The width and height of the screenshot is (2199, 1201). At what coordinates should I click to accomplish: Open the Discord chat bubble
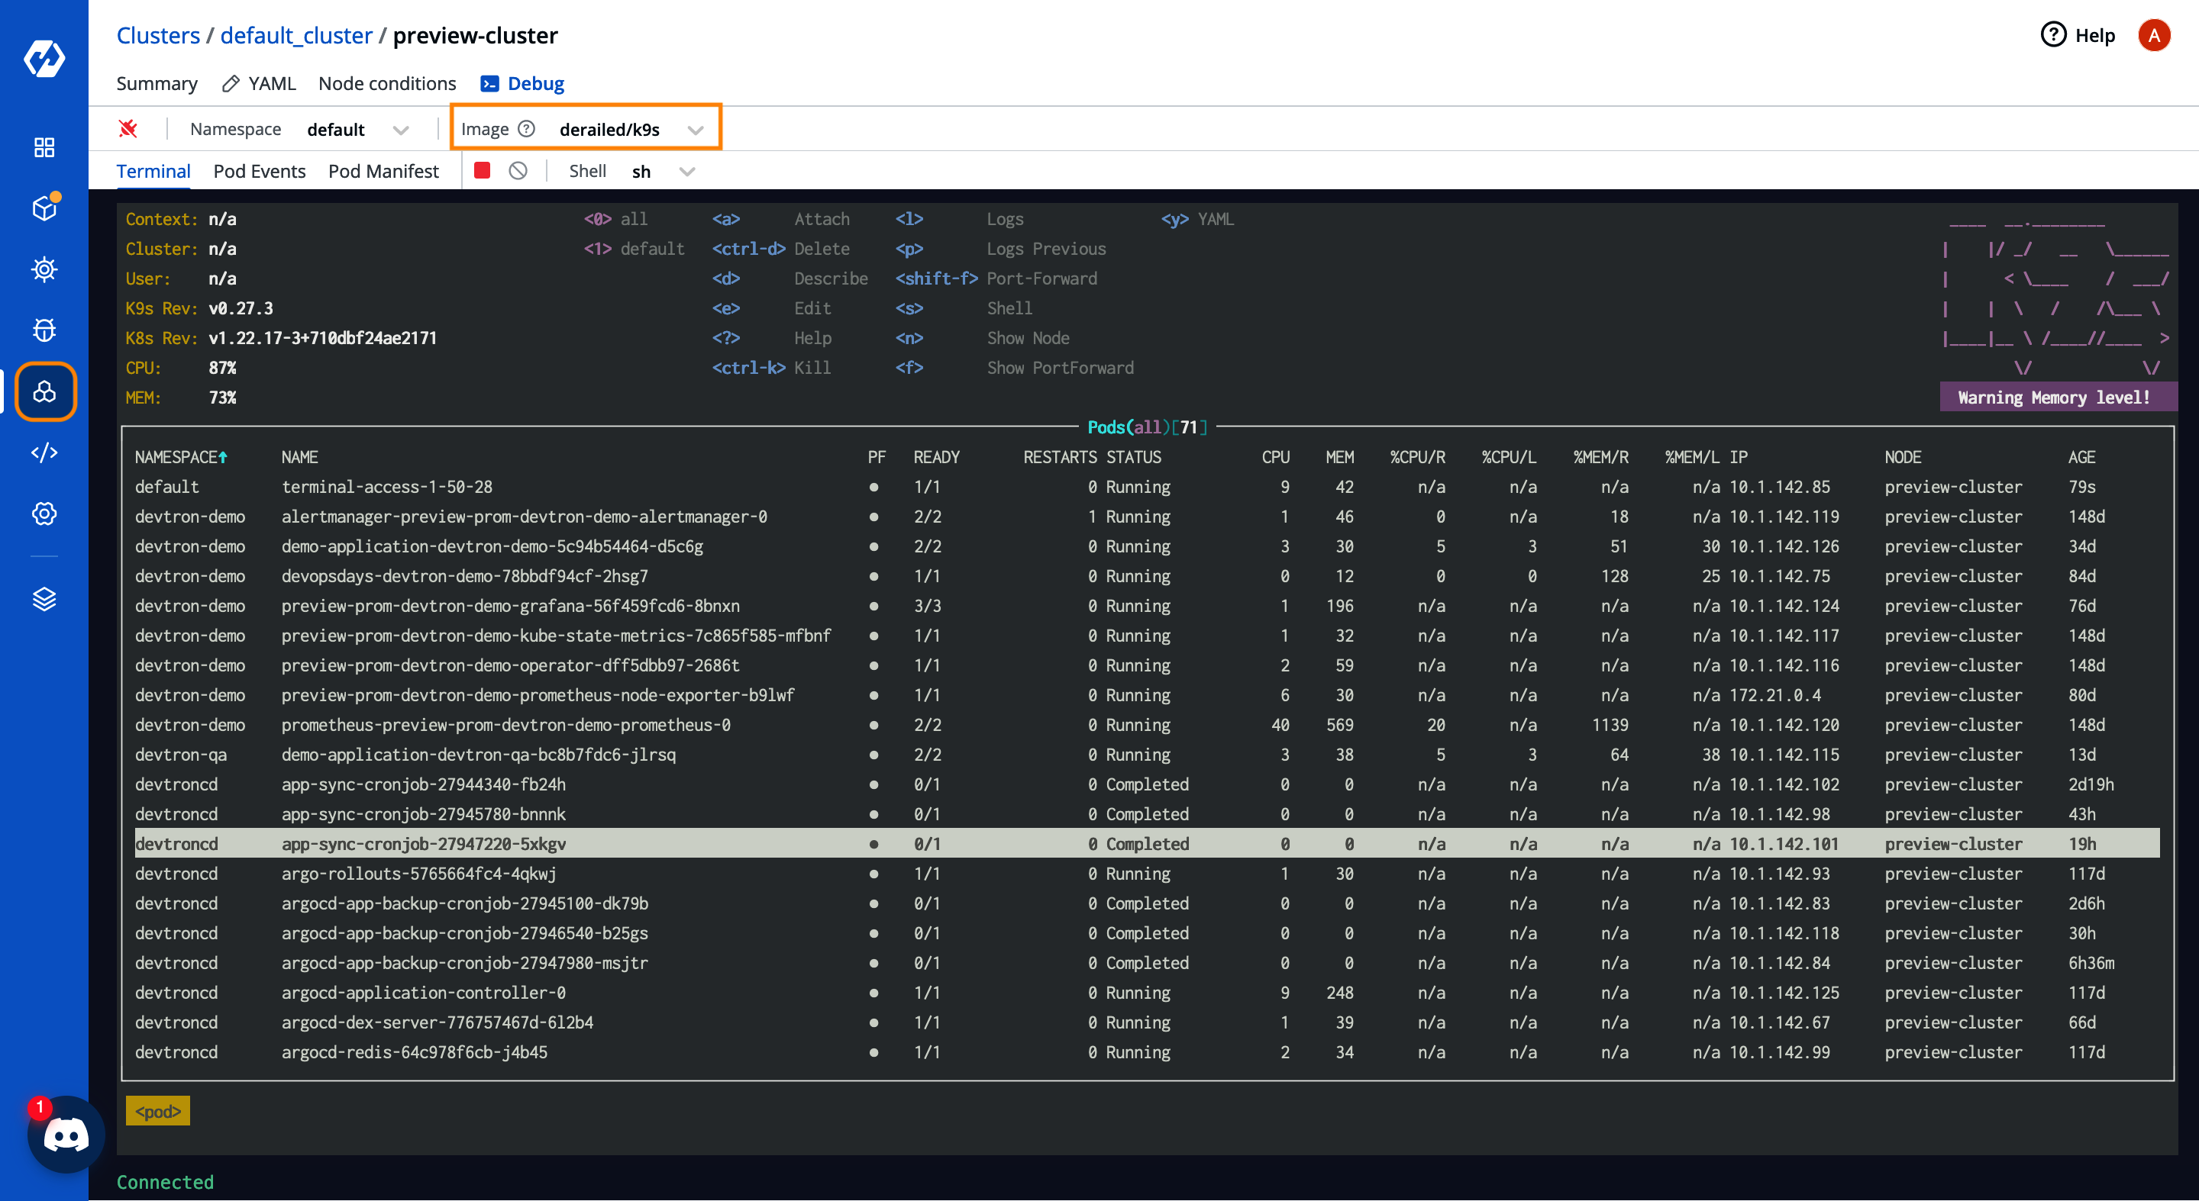(x=66, y=1135)
